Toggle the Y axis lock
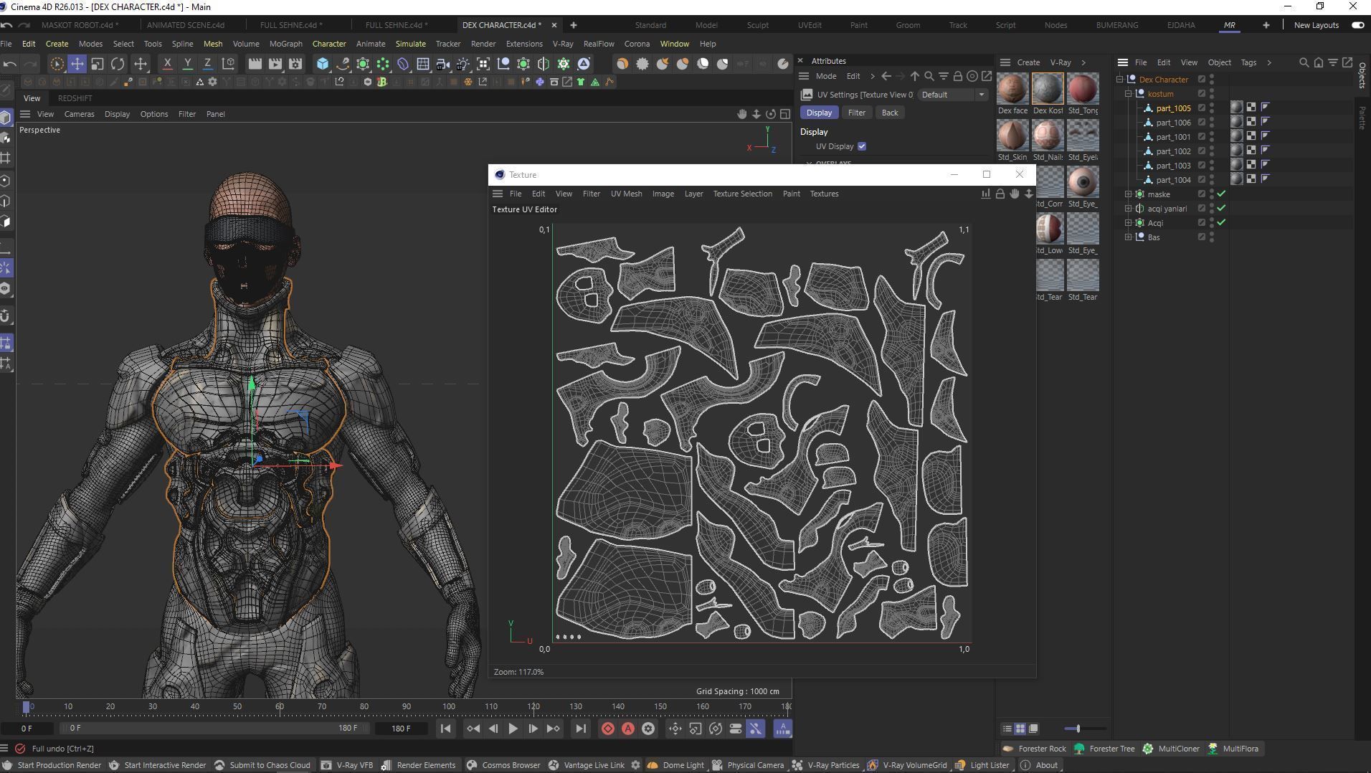 coord(187,64)
